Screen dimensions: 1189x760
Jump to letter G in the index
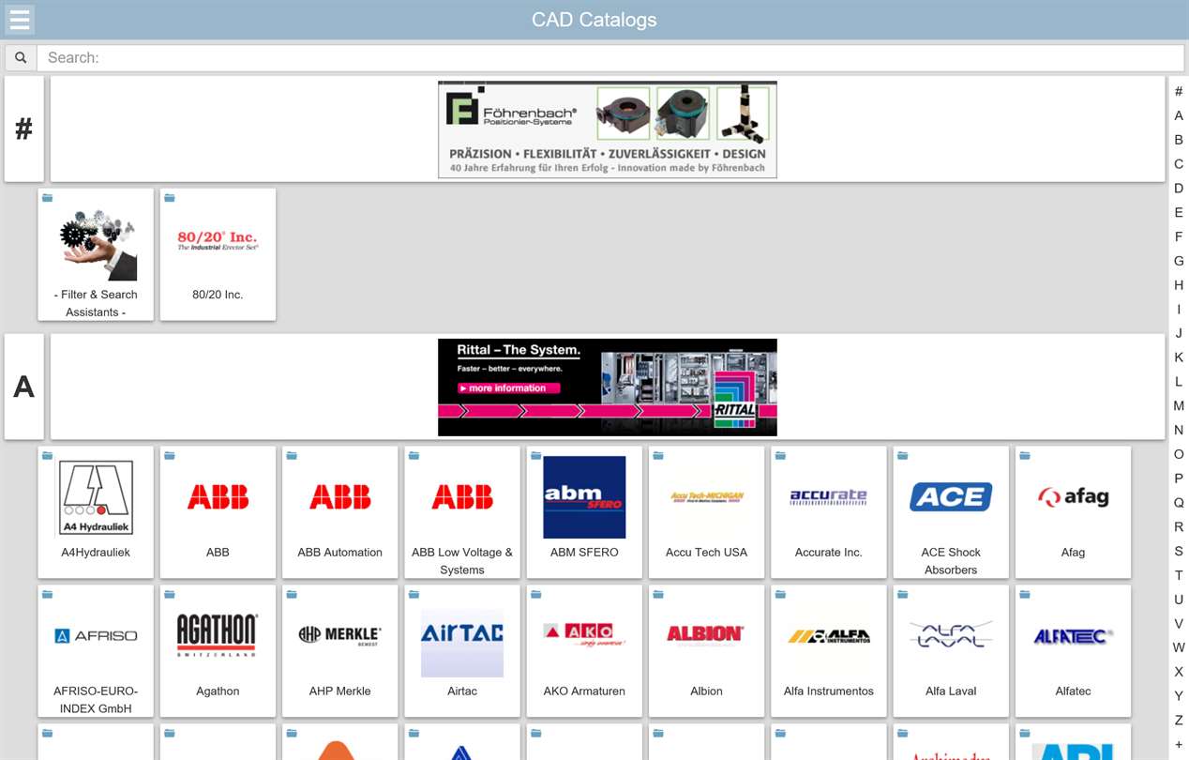[1179, 261]
